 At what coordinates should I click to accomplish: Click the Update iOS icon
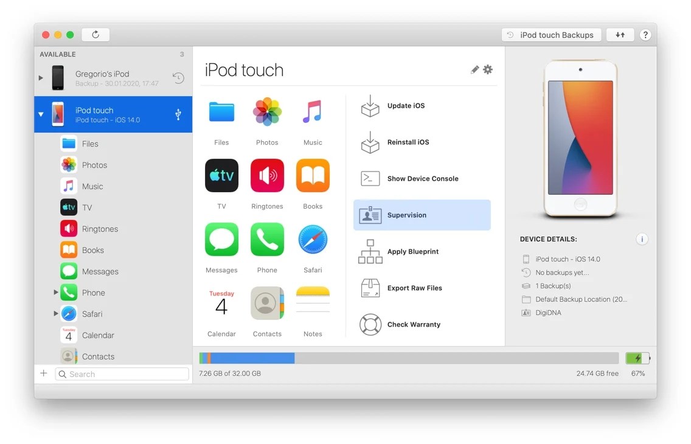pyautogui.click(x=370, y=105)
